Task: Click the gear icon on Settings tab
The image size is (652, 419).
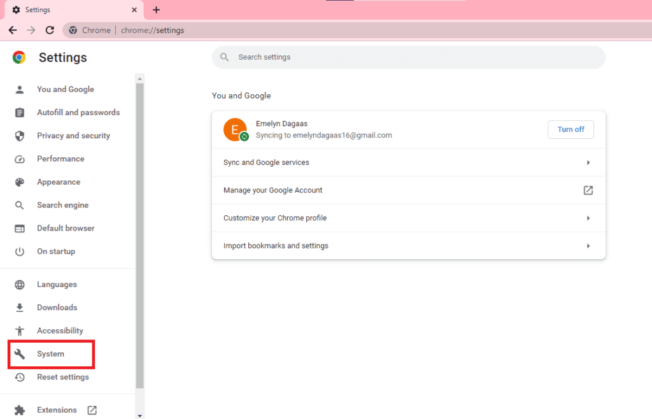Action: click(16, 10)
